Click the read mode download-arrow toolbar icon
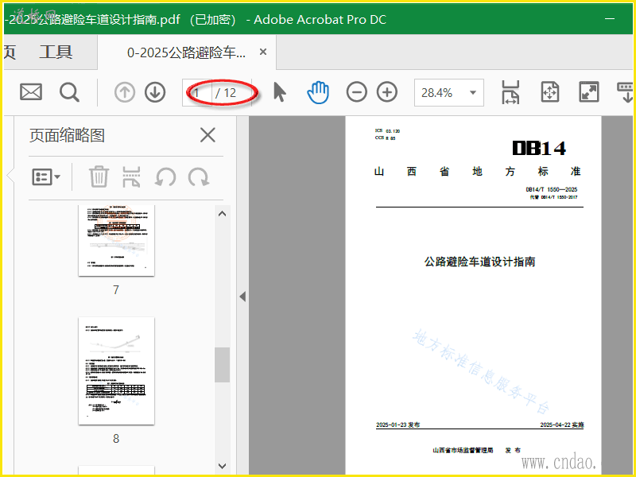 click(x=625, y=92)
